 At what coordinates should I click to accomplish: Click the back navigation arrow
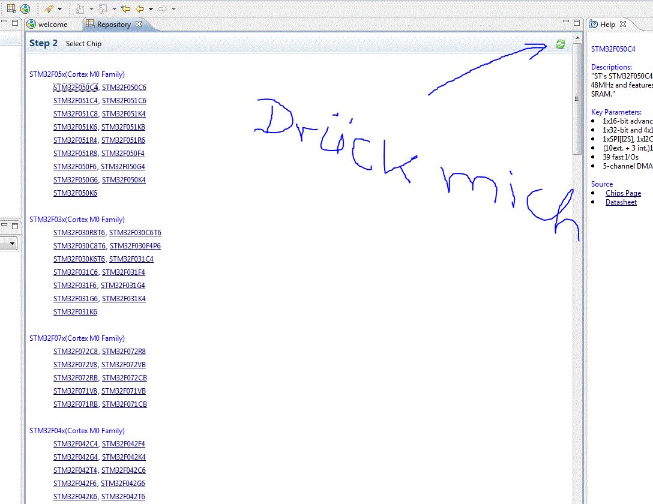click(x=140, y=9)
